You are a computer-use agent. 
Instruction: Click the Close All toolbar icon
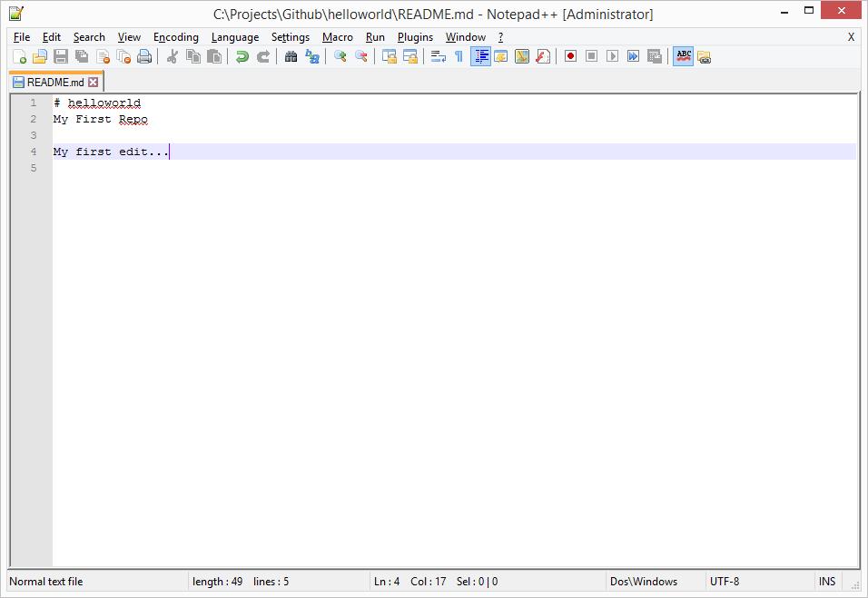(x=123, y=56)
